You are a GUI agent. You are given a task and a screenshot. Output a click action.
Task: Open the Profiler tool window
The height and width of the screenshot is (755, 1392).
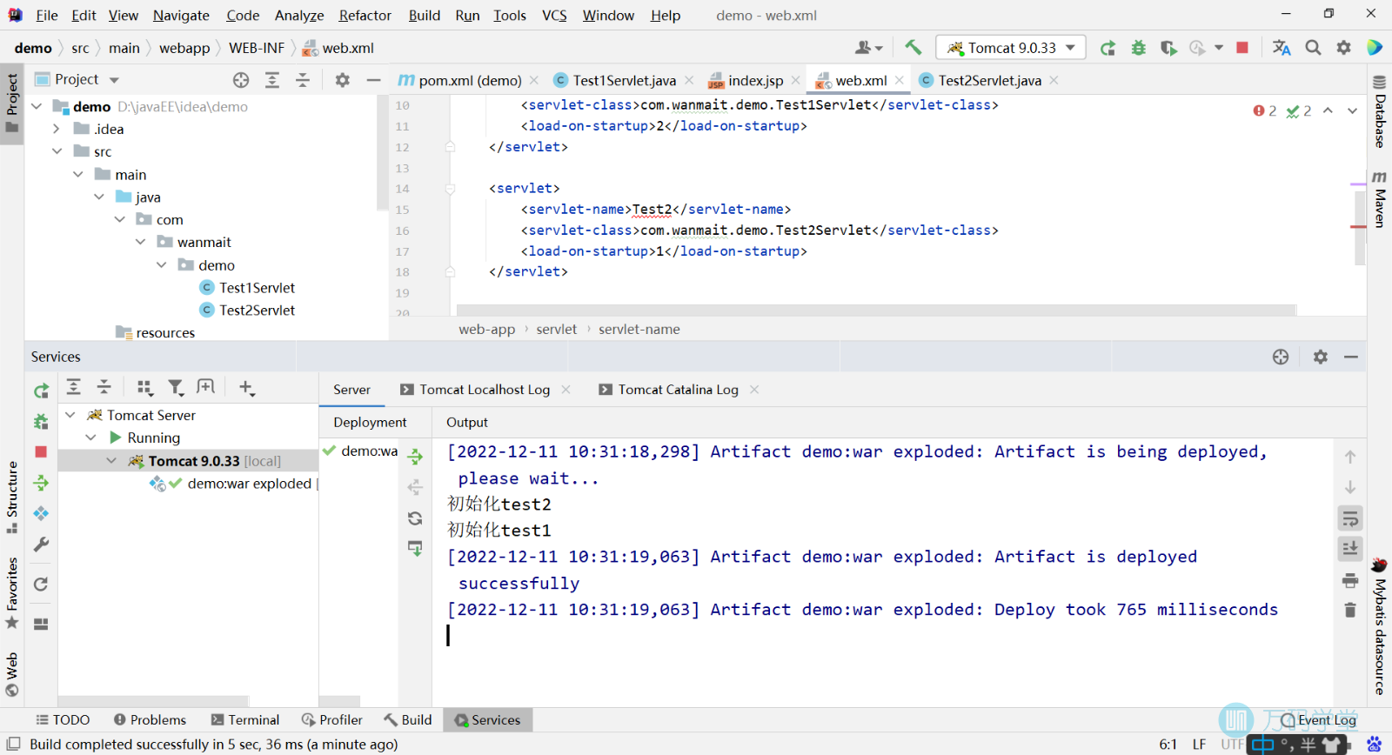pos(331,719)
